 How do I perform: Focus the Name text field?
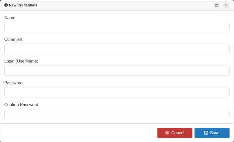pyautogui.click(x=117, y=27)
